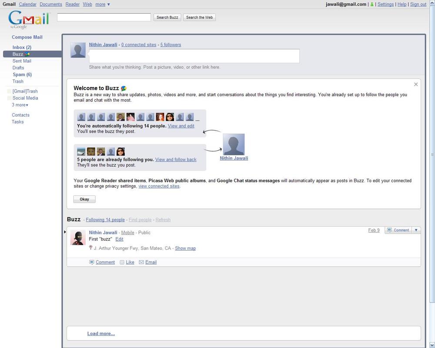Open the Buzz item in sidebar

tap(18, 54)
